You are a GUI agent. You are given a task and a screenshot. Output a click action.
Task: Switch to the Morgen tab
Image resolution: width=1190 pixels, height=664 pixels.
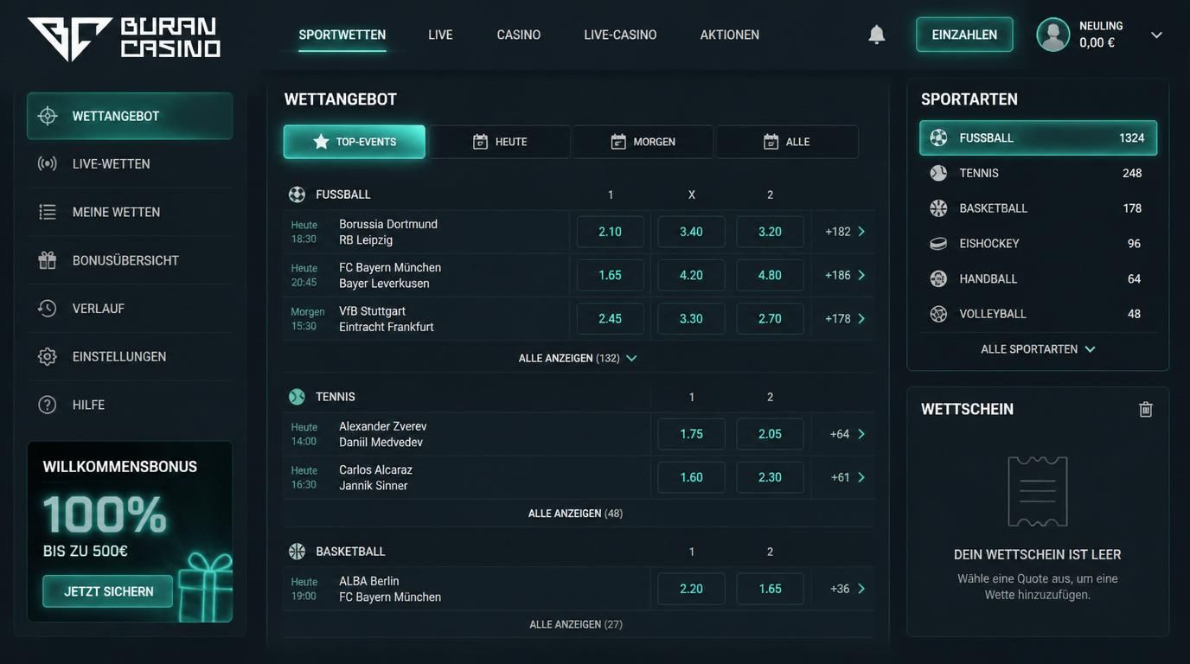pos(643,142)
